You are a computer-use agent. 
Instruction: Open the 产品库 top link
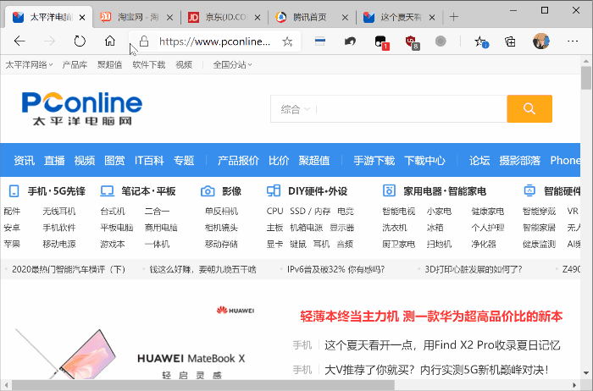tap(75, 65)
